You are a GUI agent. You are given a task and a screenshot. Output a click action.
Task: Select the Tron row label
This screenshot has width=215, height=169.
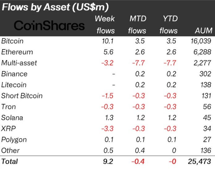click(x=8, y=107)
